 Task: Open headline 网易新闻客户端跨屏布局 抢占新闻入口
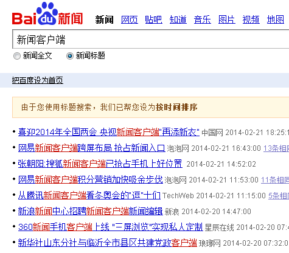92,148
